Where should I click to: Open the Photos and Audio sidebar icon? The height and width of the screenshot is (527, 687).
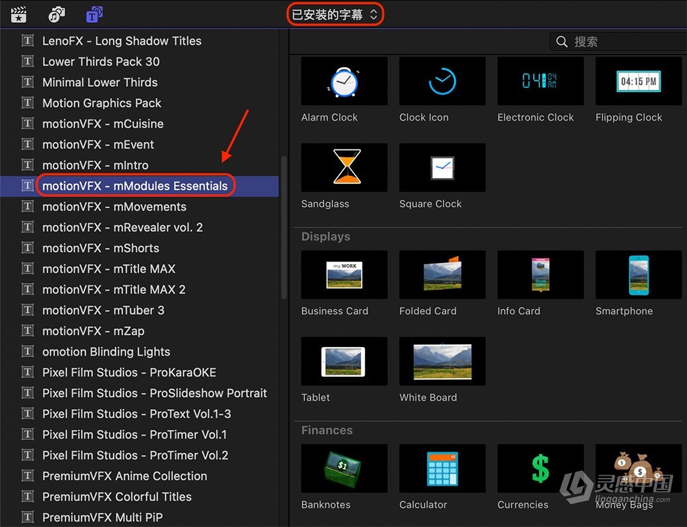click(x=56, y=14)
